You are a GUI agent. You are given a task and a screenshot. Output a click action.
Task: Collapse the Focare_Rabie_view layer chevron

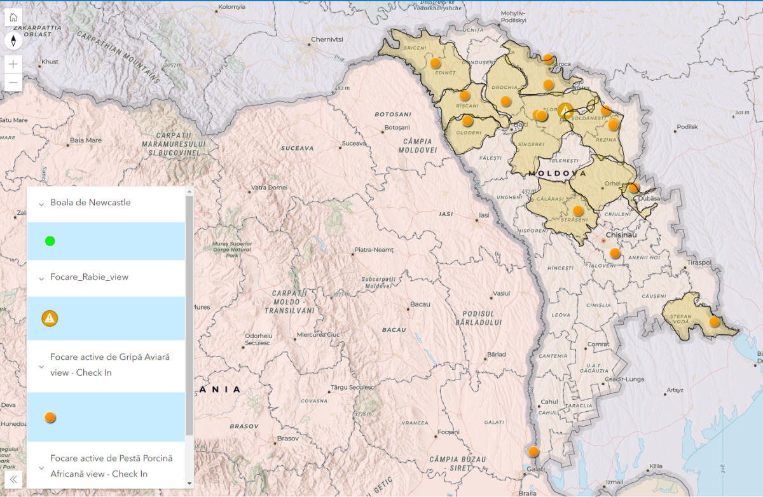(x=41, y=278)
